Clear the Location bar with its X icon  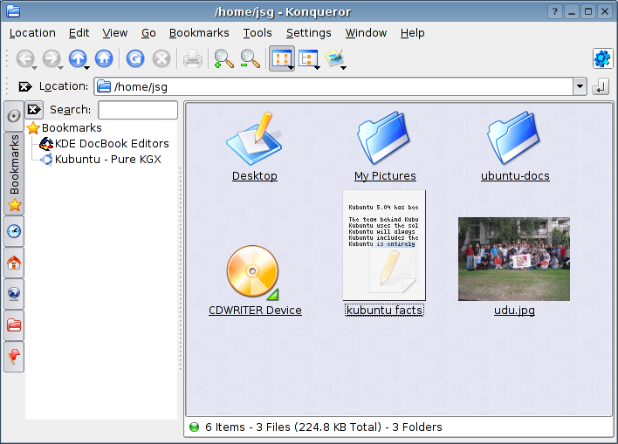(25, 86)
